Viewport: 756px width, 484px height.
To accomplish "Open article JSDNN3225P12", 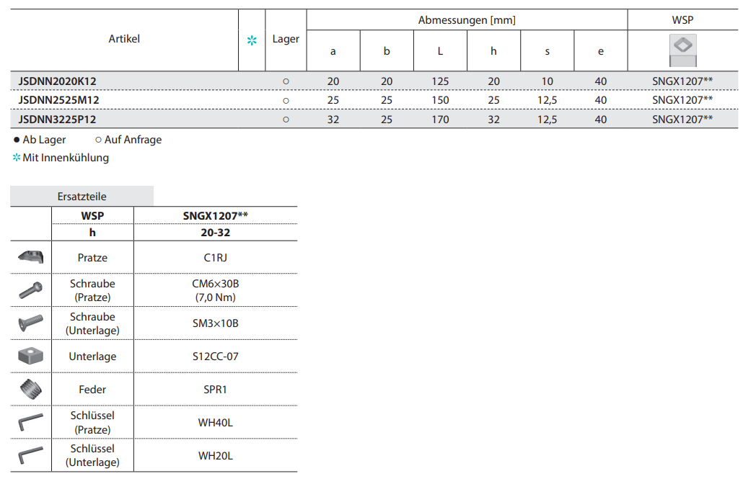I will click(57, 120).
